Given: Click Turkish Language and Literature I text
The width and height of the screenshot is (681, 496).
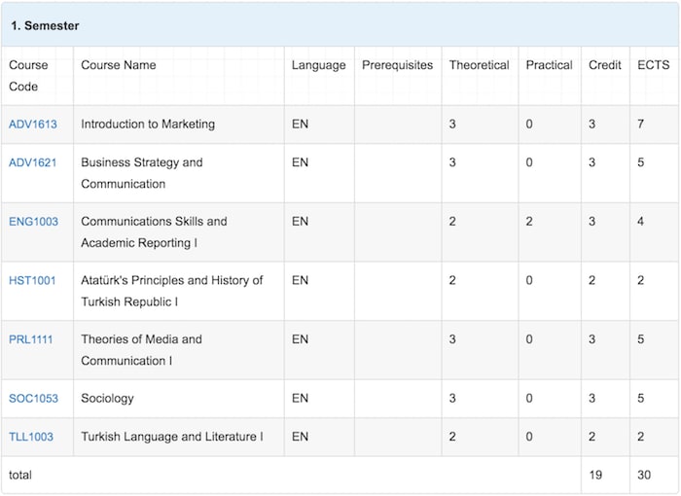Looking at the screenshot, I should pos(172,437).
